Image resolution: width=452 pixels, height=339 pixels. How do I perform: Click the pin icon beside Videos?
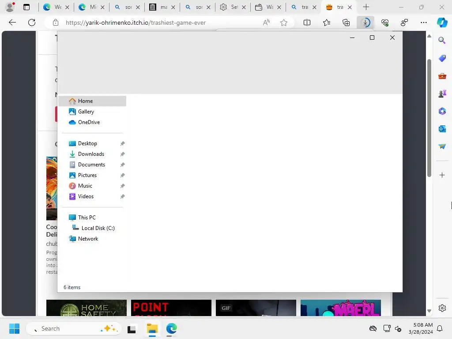123,196
